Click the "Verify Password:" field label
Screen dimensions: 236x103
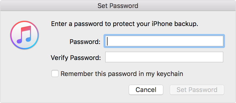coord(76,58)
